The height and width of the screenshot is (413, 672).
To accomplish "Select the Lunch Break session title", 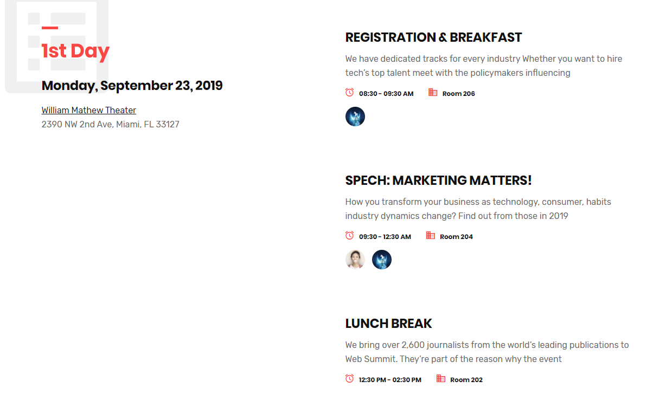I will (x=388, y=324).
